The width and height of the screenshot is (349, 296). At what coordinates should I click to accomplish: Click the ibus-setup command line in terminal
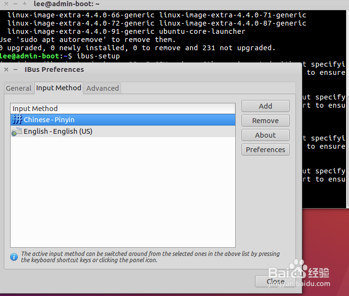click(x=60, y=56)
